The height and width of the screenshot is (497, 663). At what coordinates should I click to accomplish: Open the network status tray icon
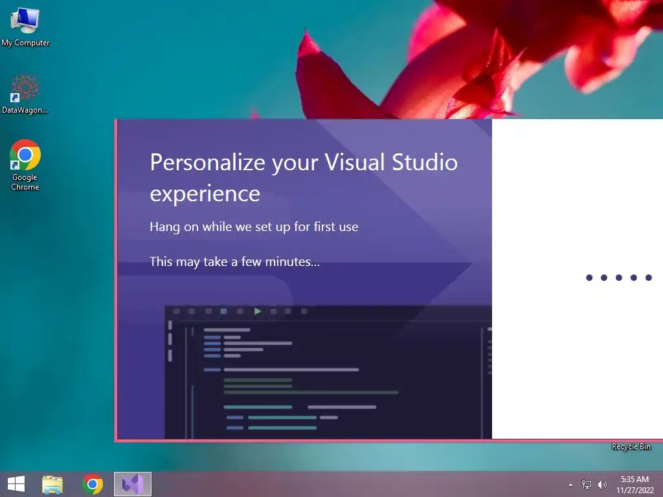(587, 484)
